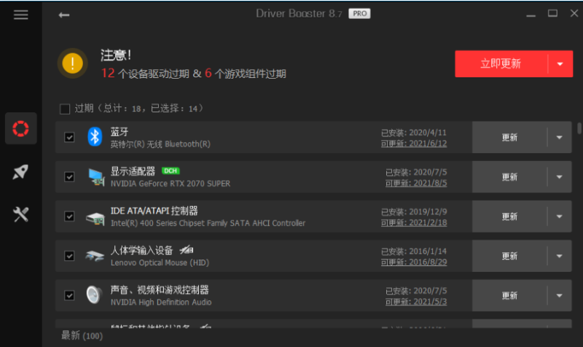Click the yellow warning exclamation icon
Image resolution: width=583 pixels, height=347 pixels.
[x=72, y=63]
